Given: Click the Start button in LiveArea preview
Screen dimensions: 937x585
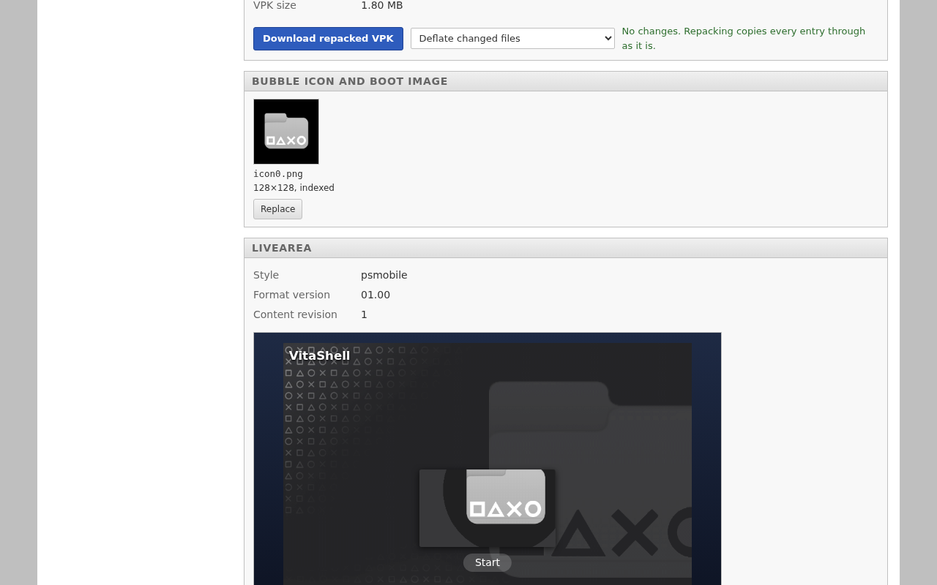Looking at the screenshot, I should [488, 563].
